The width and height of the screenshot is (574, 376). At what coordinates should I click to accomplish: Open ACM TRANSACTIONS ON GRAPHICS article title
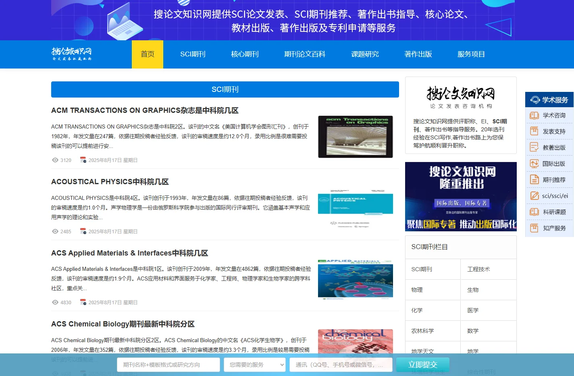(x=145, y=110)
